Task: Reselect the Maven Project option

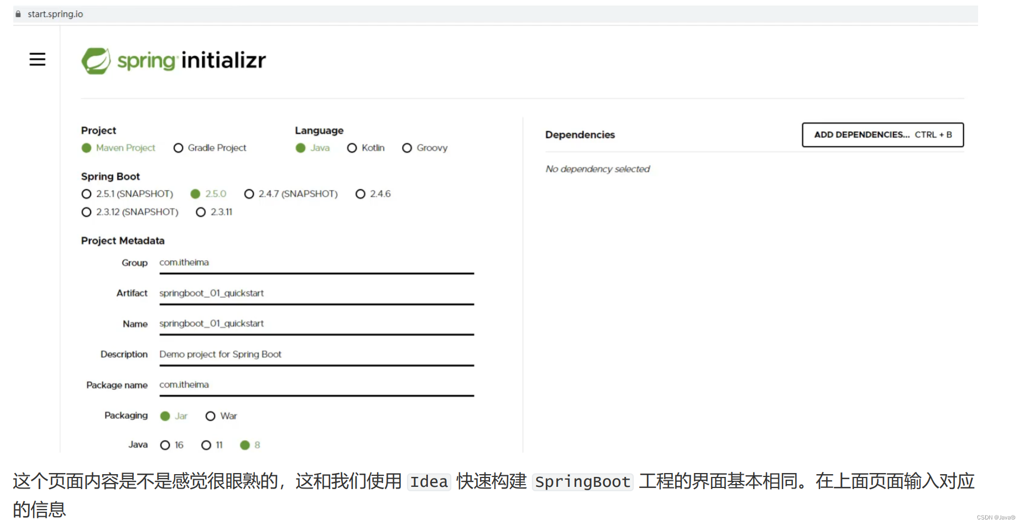Action: coord(86,148)
